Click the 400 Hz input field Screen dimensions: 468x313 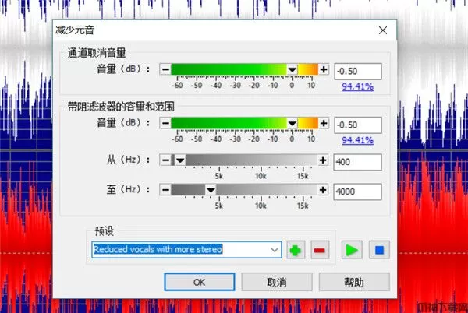(x=357, y=162)
